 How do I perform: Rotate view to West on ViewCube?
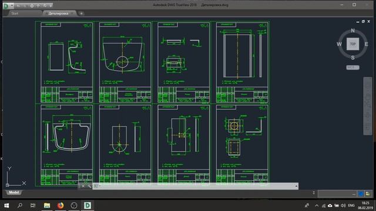pos(339,44)
